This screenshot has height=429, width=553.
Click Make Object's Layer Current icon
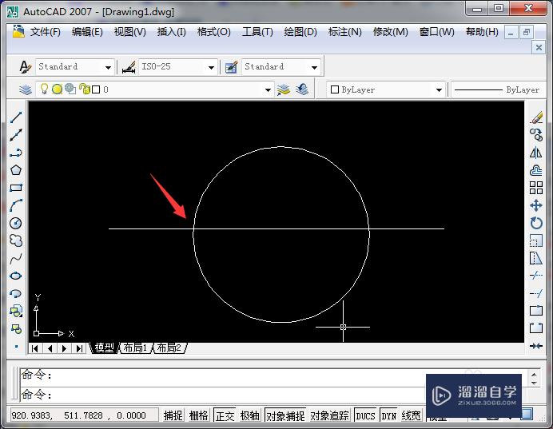(284, 89)
